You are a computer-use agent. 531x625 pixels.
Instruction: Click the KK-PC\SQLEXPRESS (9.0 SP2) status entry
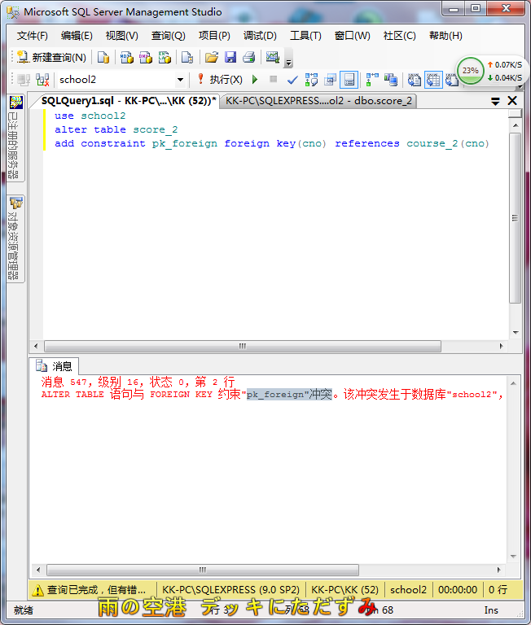tap(230, 589)
